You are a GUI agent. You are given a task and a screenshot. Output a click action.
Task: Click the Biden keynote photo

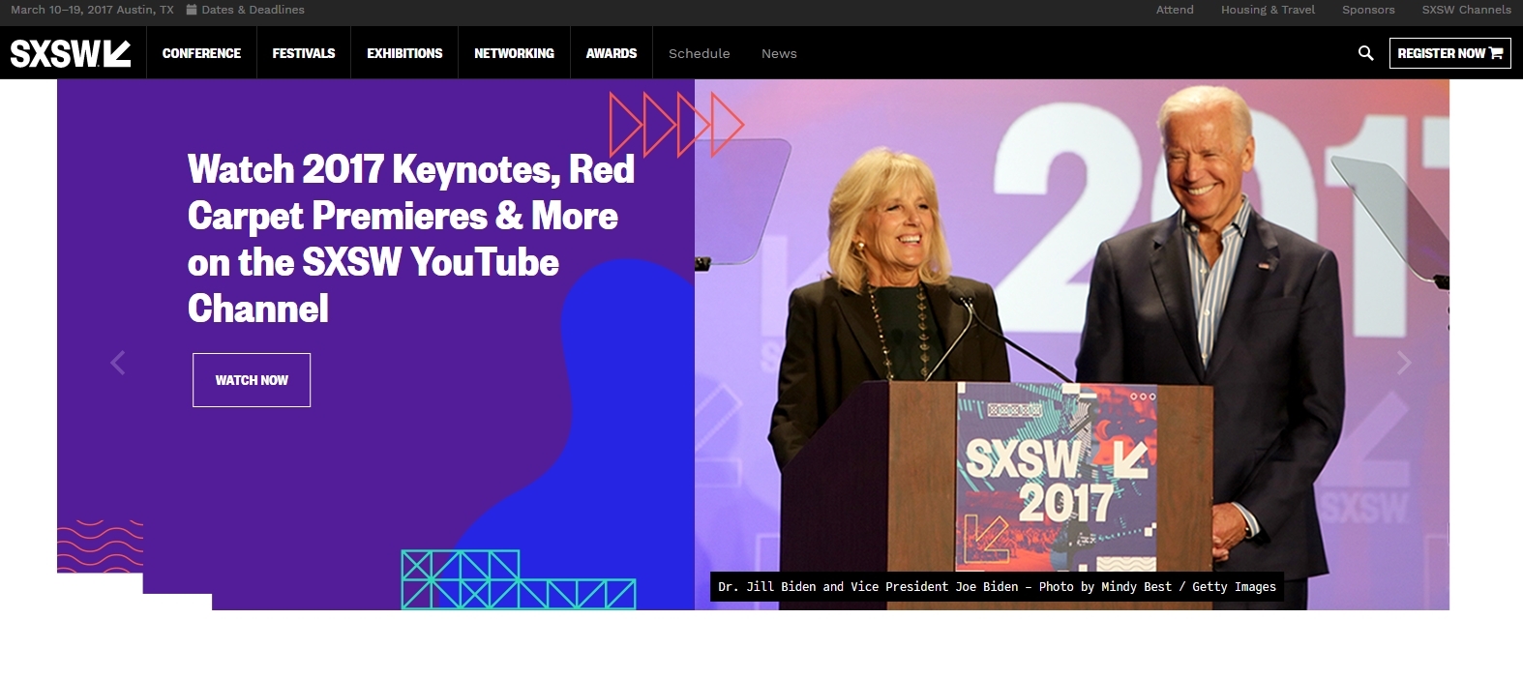tap(1072, 344)
